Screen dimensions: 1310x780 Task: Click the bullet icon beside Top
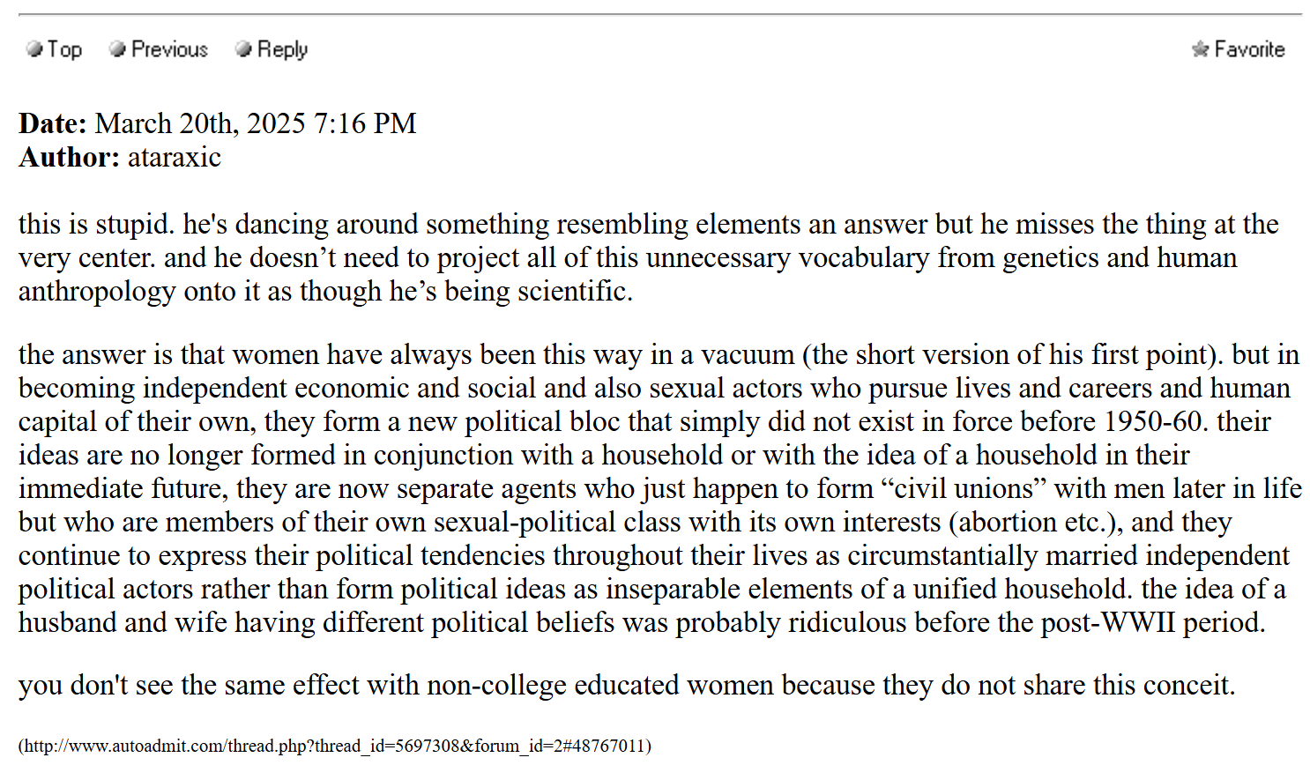[x=34, y=49]
